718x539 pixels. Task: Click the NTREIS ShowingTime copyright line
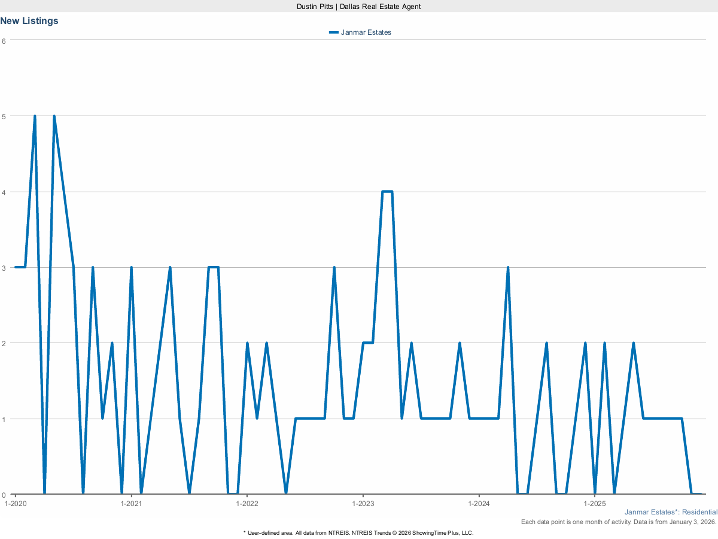pyautogui.click(x=359, y=532)
